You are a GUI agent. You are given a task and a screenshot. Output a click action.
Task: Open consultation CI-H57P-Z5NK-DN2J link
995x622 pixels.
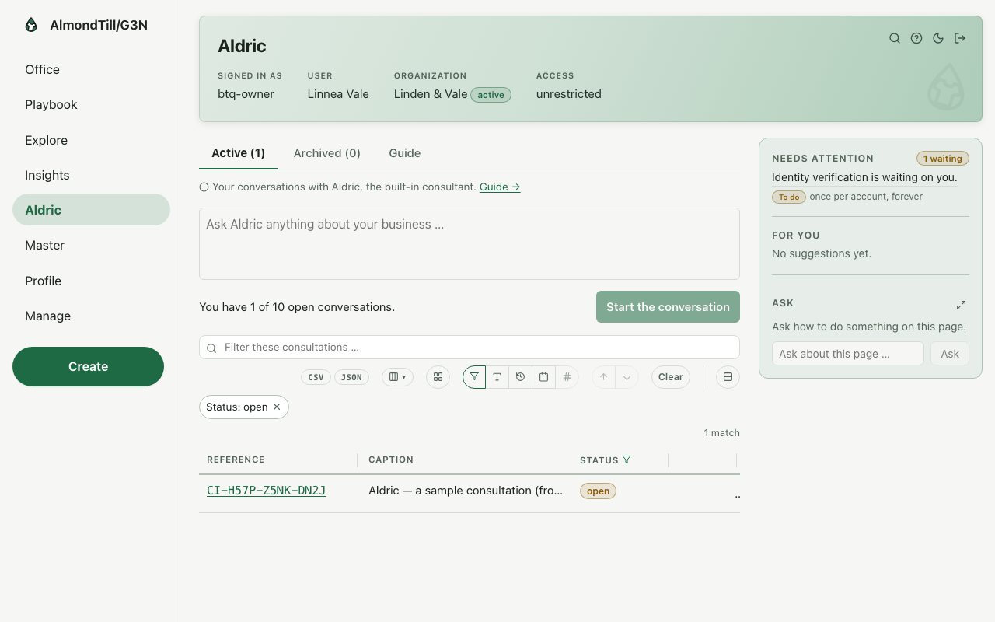266,491
